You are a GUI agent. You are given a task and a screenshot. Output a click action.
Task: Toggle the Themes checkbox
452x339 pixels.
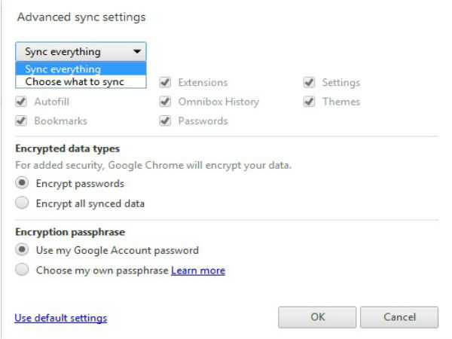pyautogui.click(x=309, y=102)
